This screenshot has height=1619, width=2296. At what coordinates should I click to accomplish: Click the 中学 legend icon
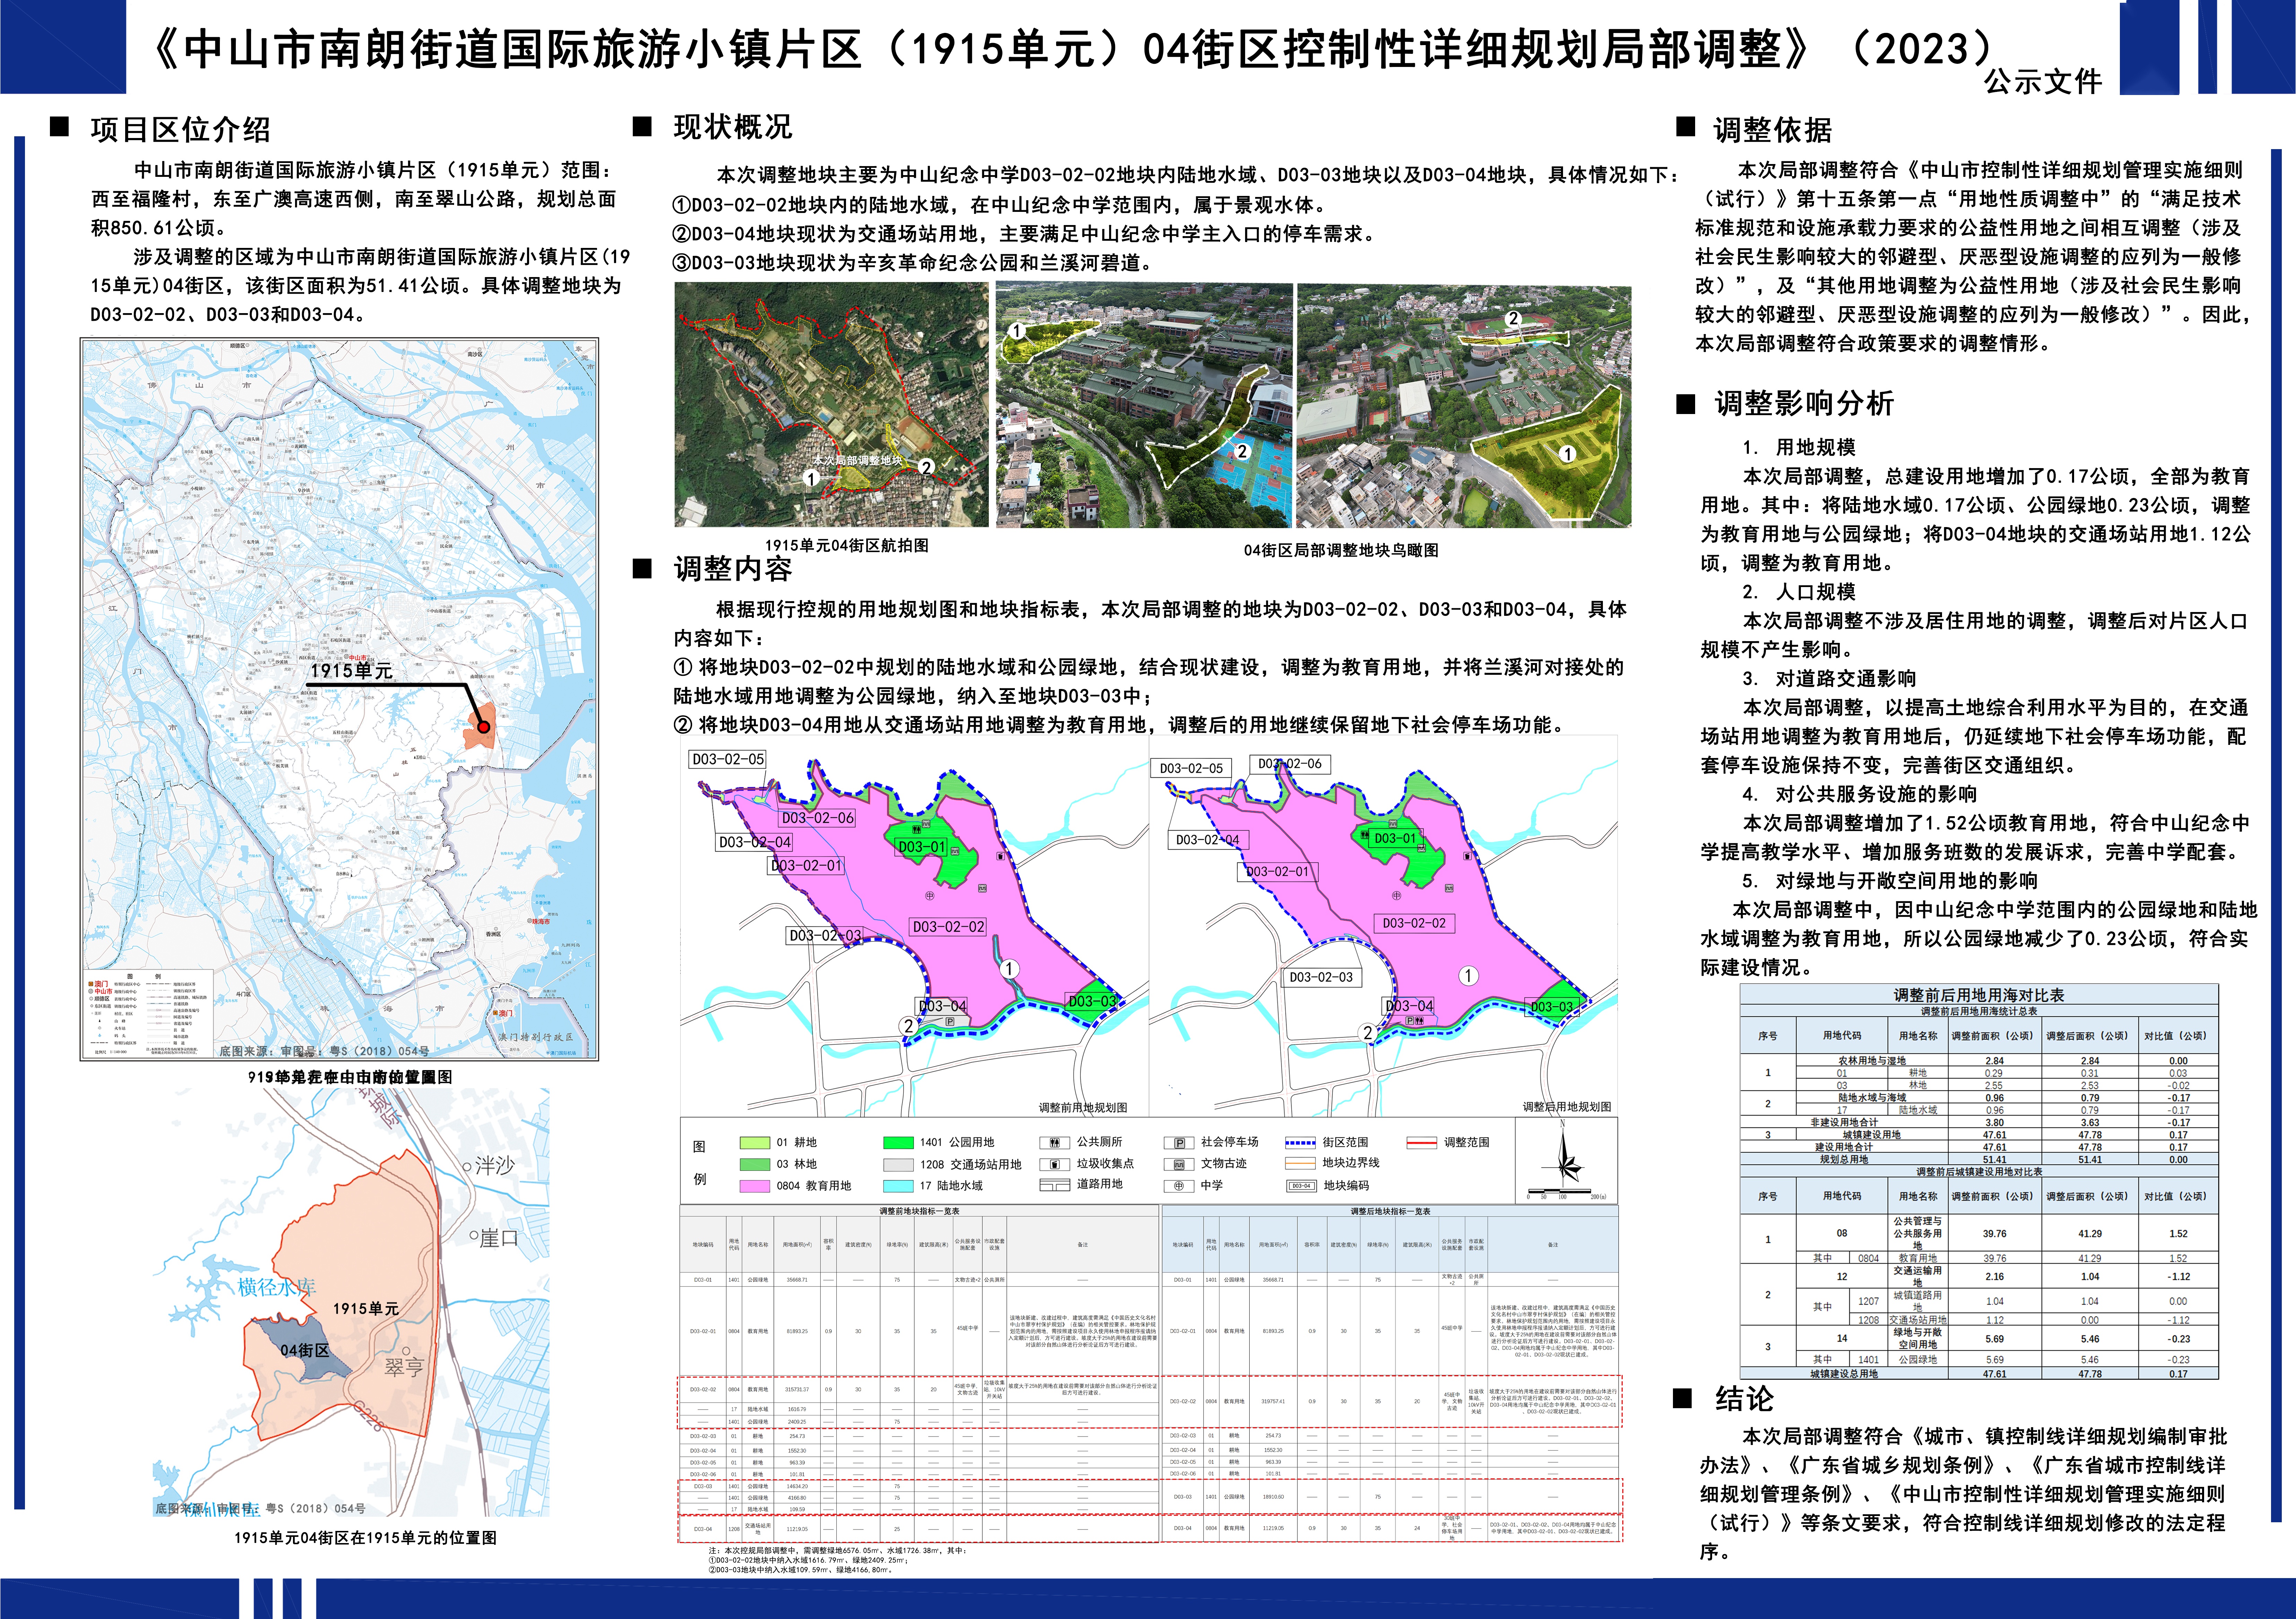tap(1179, 1186)
